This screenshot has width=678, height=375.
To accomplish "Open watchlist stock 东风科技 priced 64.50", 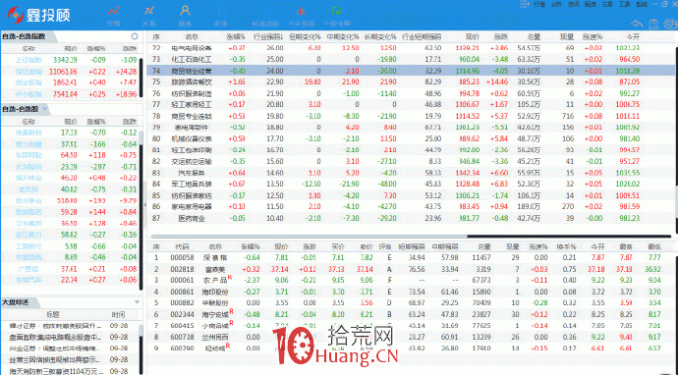I will tap(70, 155).
